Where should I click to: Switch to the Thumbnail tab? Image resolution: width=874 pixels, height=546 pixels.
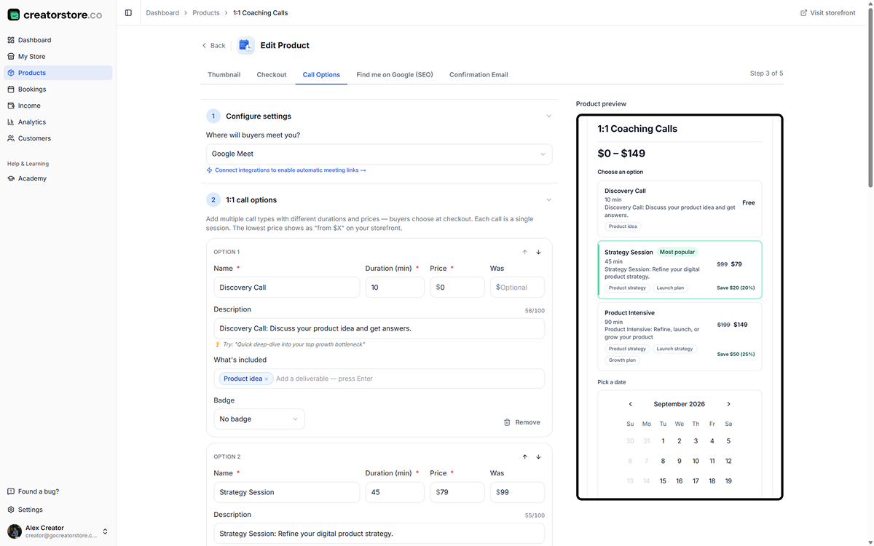tap(224, 74)
